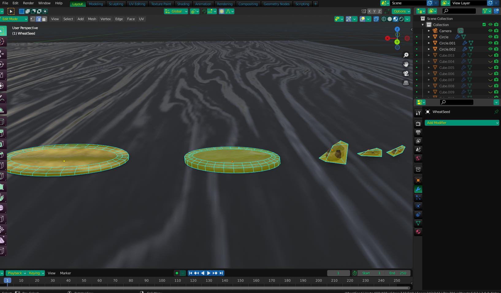Toggle Z axis mesh symmetry

(x=379, y=11)
